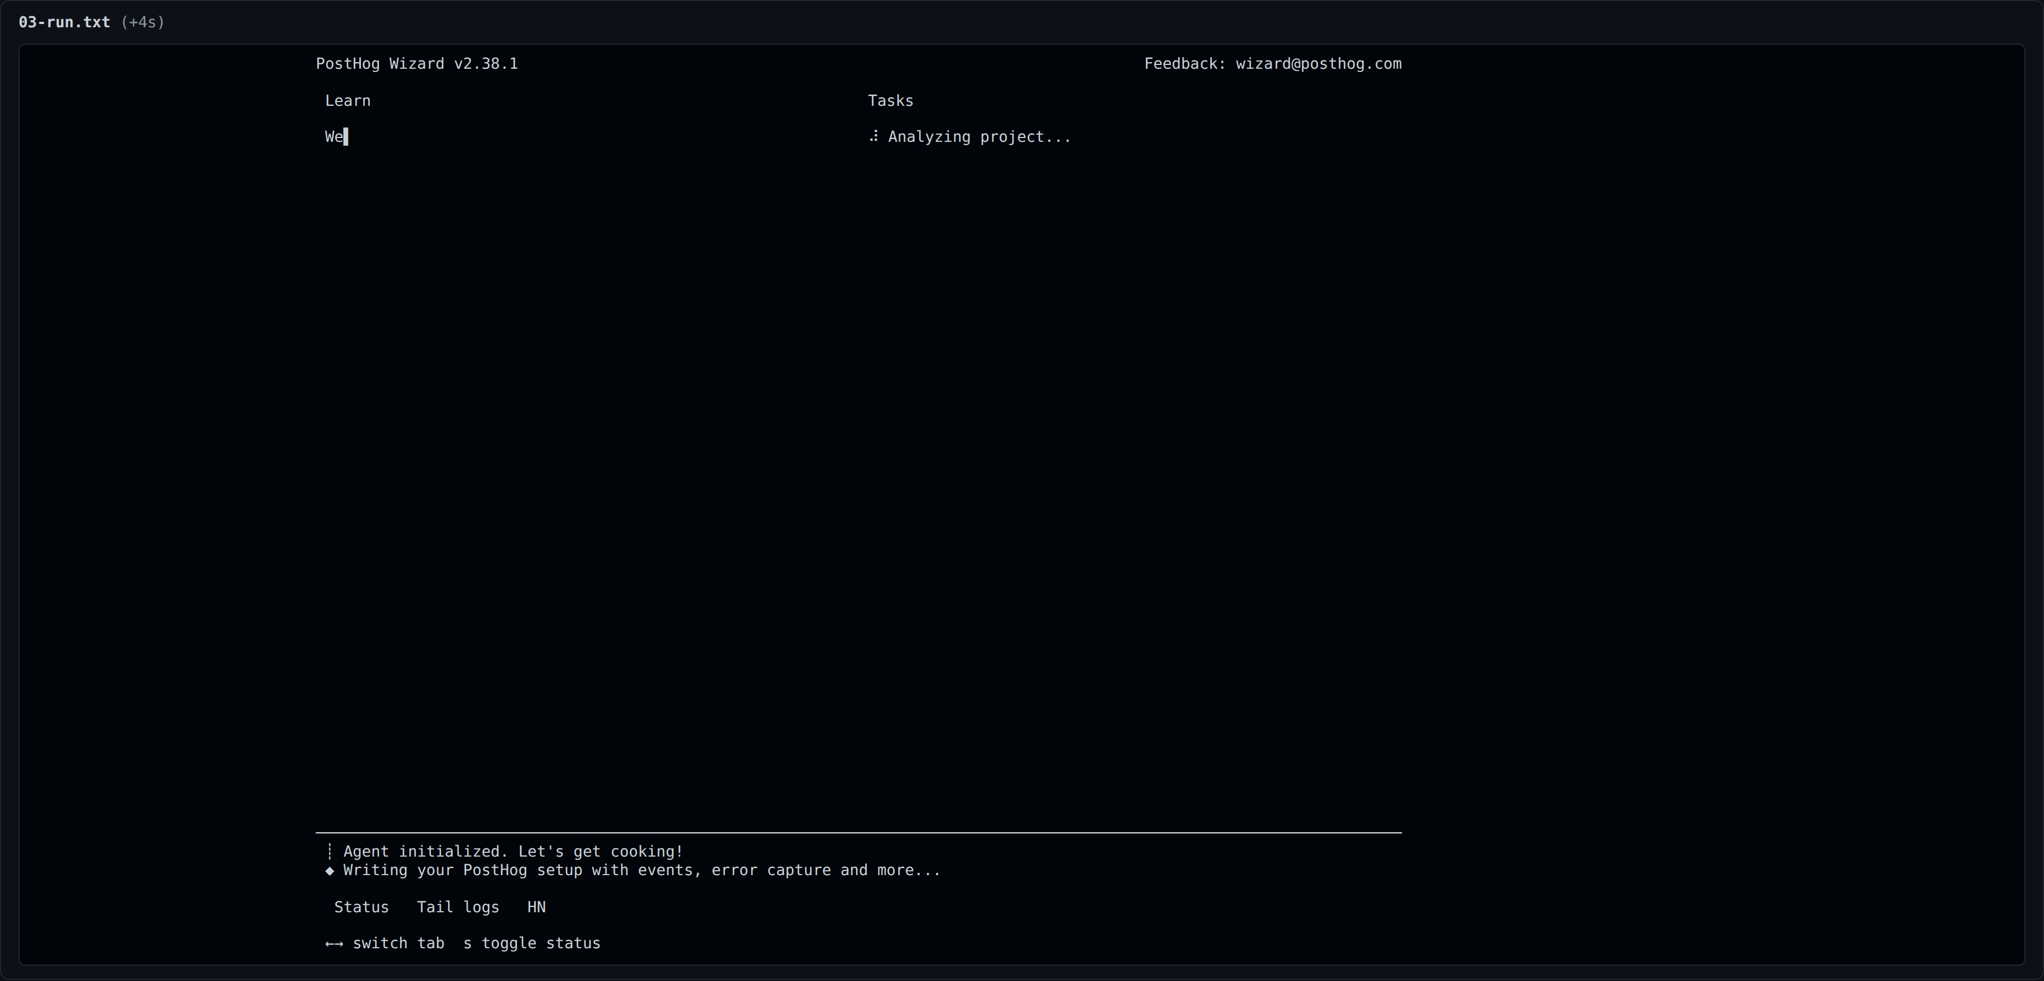
Task: Click the wizard@posthog.com feedback address
Action: 1318,63
